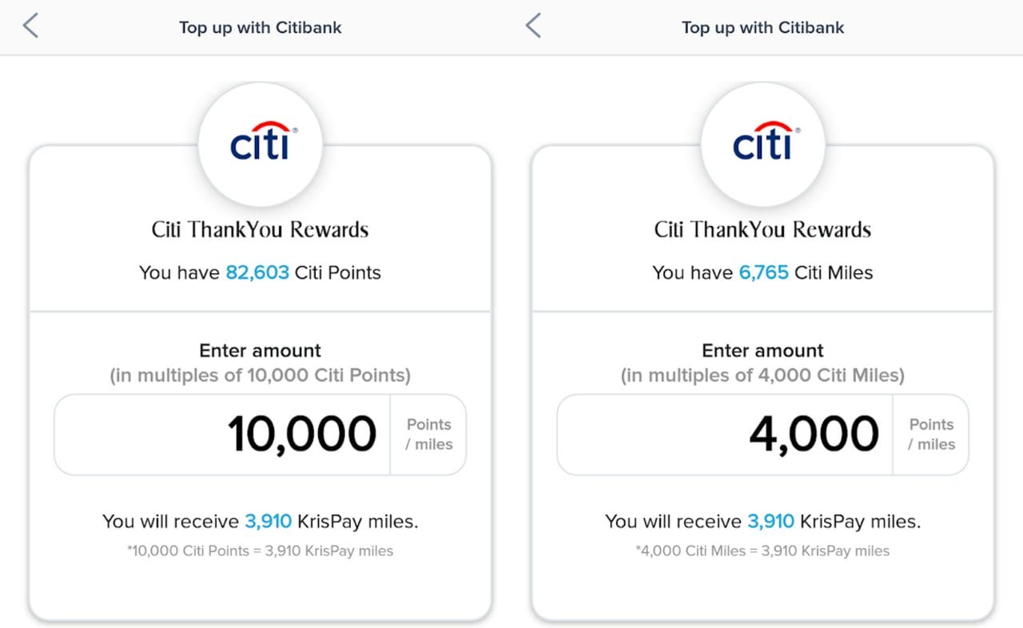The width and height of the screenshot is (1023, 628).
Task: Click Citi ThankYou Rewards title on right card
Action: tap(762, 229)
